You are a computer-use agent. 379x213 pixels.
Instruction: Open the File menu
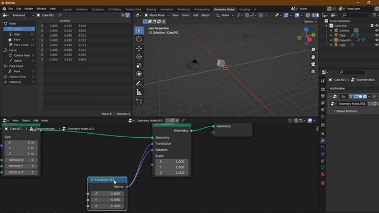point(11,9)
